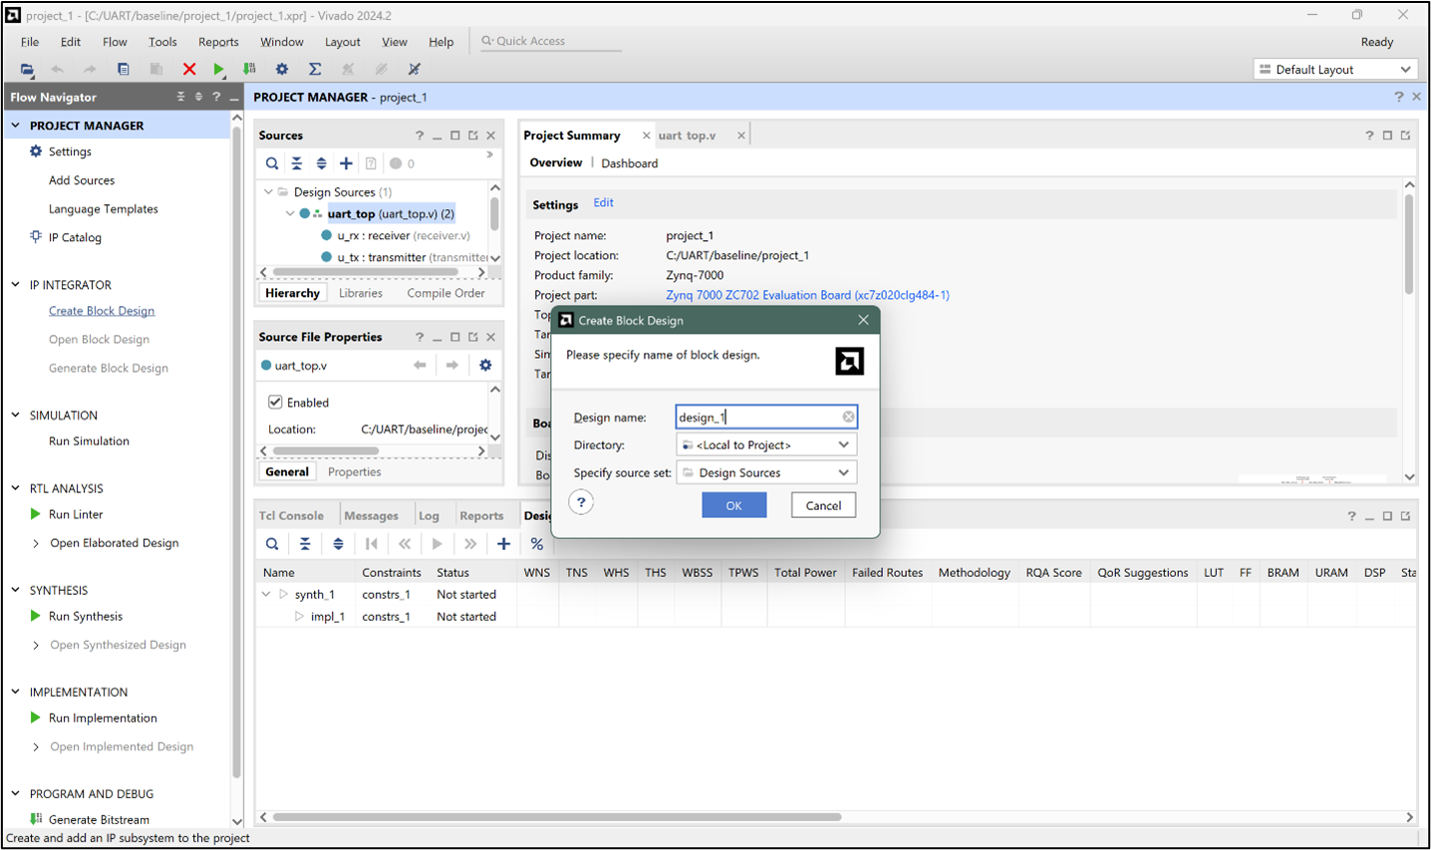The width and height of the screenshot is (1431, 850).
Task: Select the Settings gear icon in main toolbar
Action: coord(281,69)
